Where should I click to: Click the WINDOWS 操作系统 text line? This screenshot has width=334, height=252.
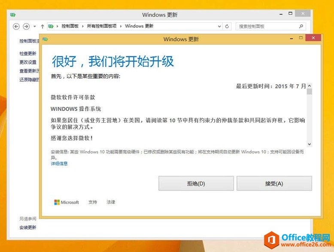(x=76, y=109)
